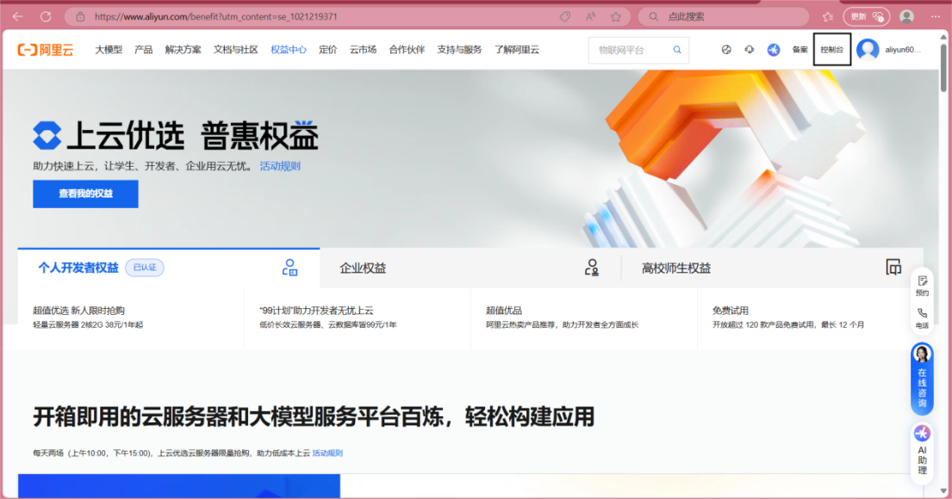
Task: Open the 云市场 menu item
Action: (x=363, y=50)
